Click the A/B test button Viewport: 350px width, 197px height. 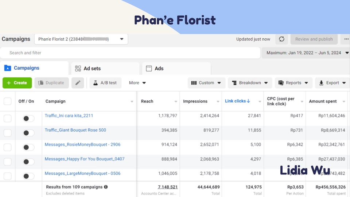105,83
